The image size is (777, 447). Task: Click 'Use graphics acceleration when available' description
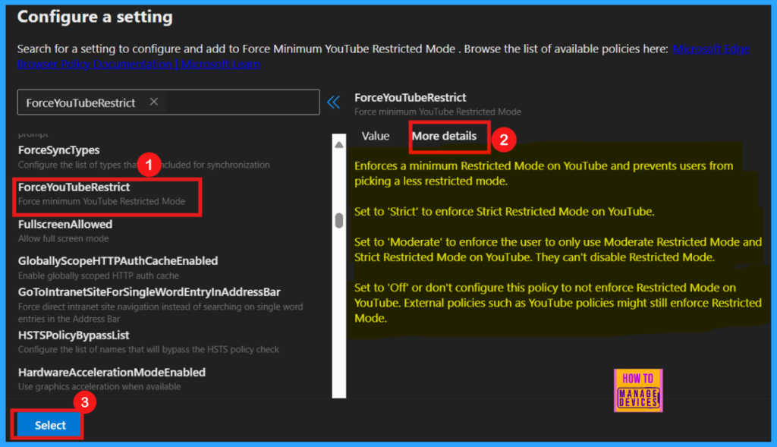pos(99,386)
